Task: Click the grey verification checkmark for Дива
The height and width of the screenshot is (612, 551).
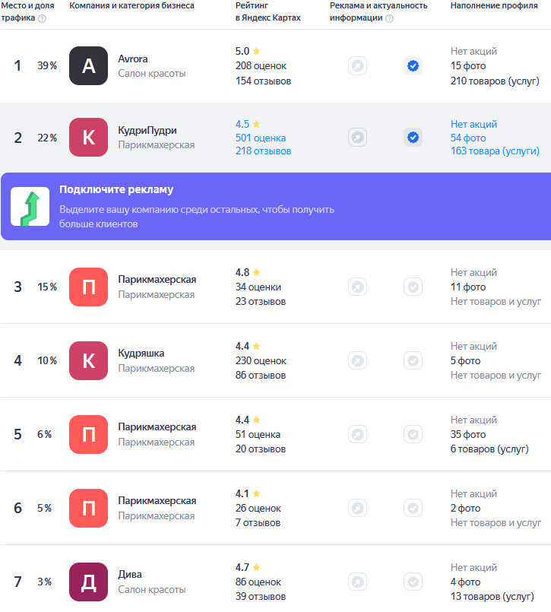Action: 413,582
